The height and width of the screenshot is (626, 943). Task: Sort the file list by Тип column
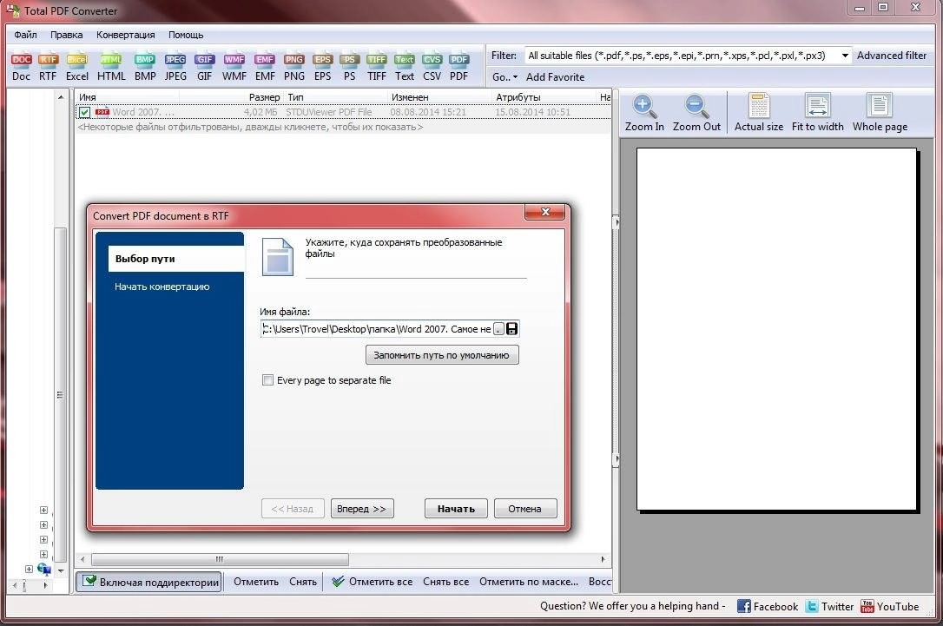point(335,97)
